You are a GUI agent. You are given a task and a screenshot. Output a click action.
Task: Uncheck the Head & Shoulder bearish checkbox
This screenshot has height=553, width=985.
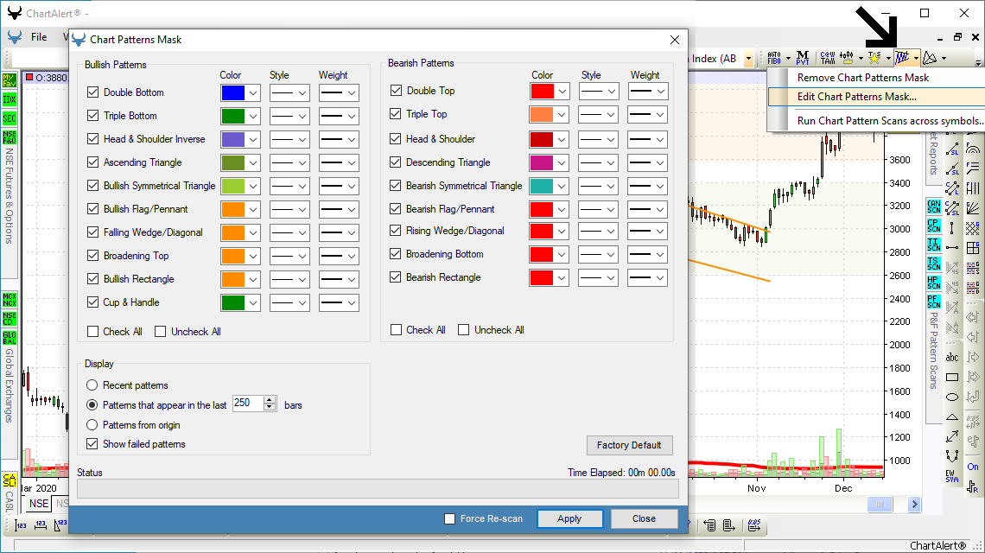coord(396,139)
